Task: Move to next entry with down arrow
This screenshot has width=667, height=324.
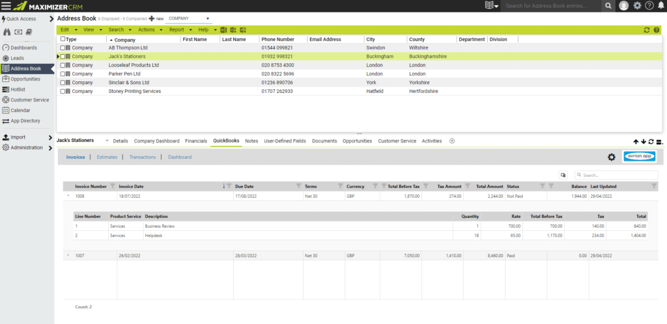Action: [644, 141]
